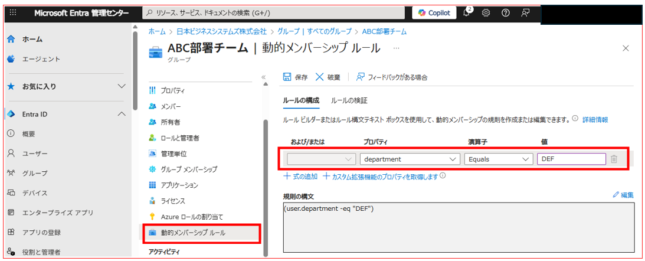Image resolution: width=645 pixels, height=261 pixels.
Task: Collapse the Entra ID section chevron
Action: coord(122,113)
